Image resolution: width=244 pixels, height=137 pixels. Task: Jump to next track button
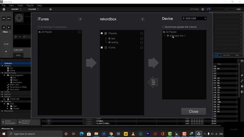click(9, 19)
